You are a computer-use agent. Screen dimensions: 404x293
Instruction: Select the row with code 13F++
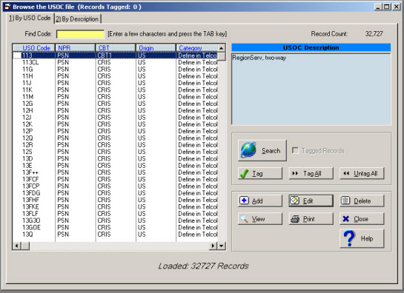coord(115,172)
